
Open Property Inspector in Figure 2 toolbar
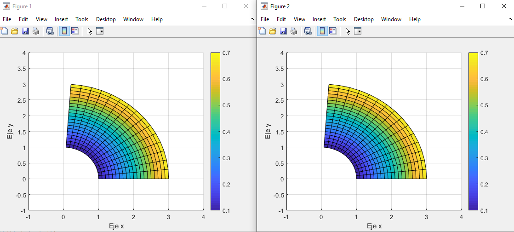pos(358,31)
